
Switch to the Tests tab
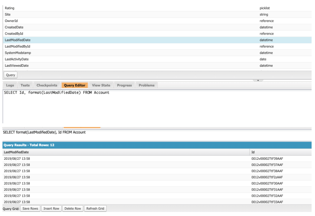25,85
